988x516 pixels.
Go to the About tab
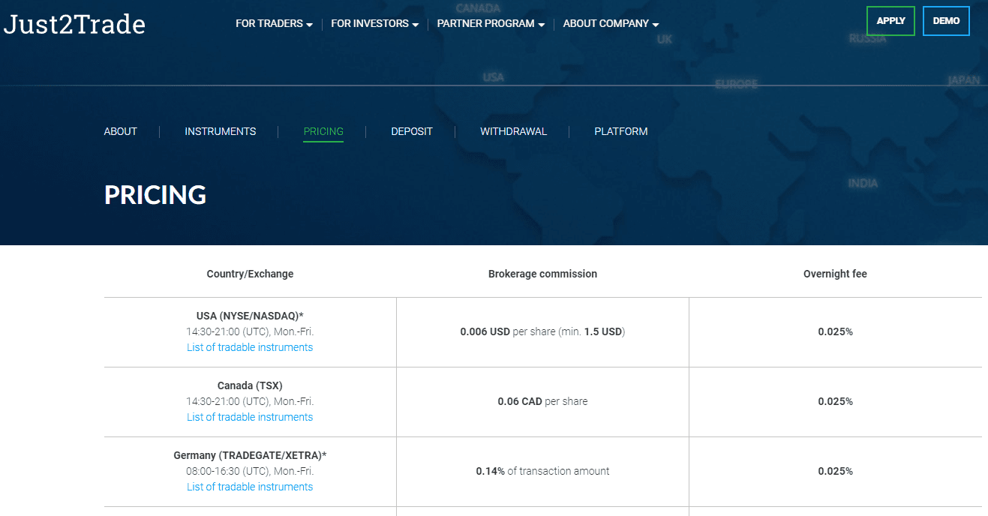[x=121, y=131]
